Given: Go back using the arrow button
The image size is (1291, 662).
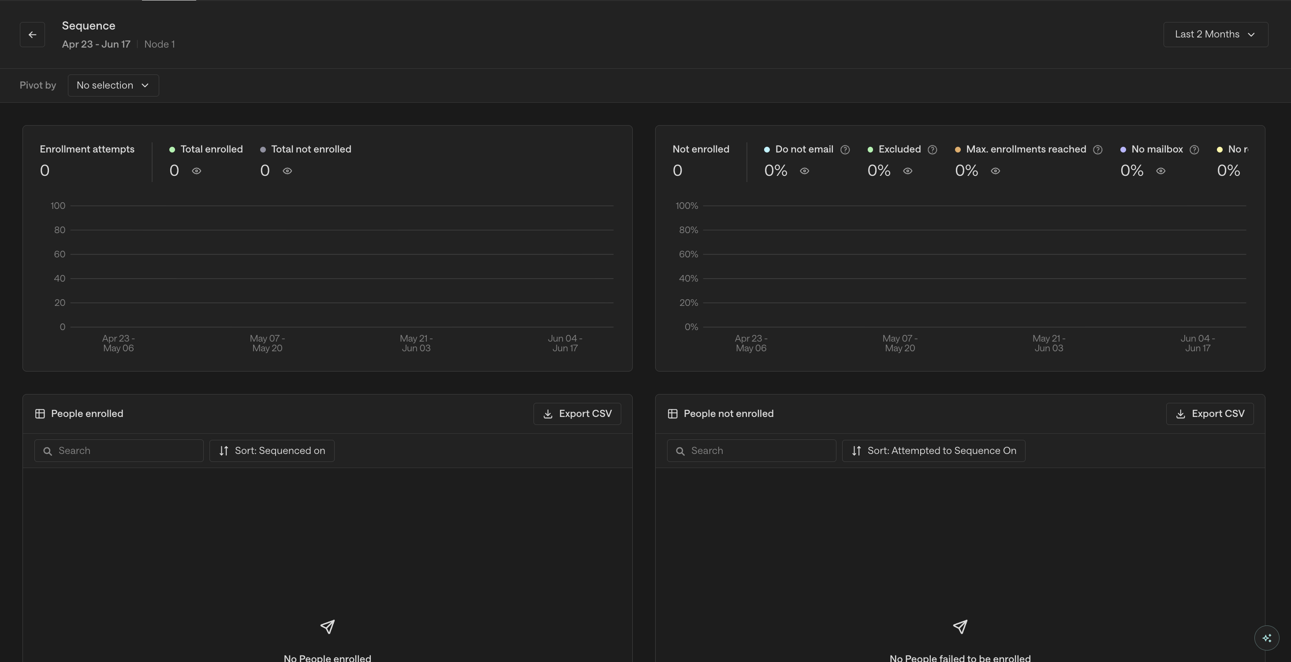Looking at the screenshot, I should 32,34.
